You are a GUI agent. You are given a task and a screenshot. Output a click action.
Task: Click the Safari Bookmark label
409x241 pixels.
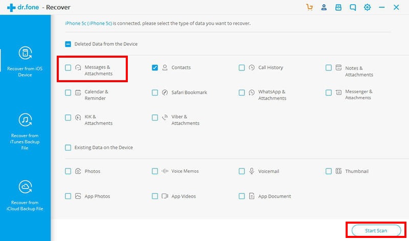(189, 92)
